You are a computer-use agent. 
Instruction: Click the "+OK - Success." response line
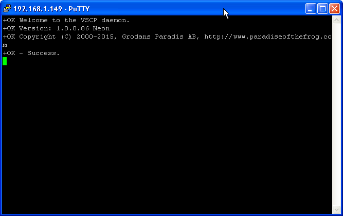[31, 53]
